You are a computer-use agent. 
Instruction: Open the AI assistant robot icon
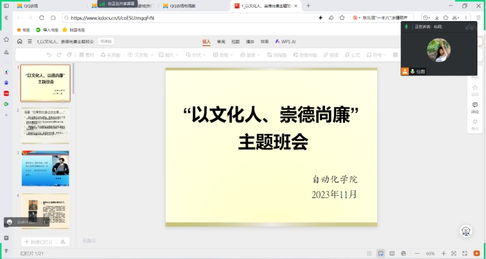pyautogui.click(x=466, y=231)
